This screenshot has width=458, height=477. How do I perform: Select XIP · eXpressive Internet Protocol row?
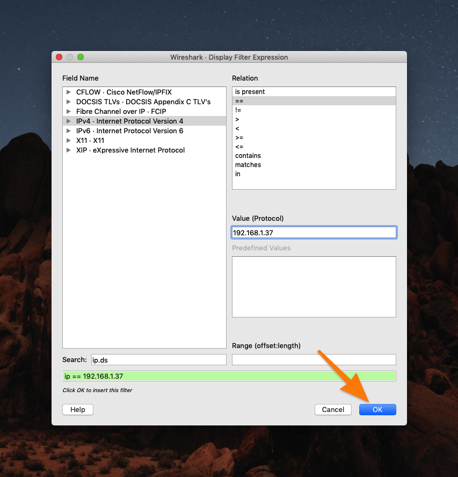click(144, 150)
